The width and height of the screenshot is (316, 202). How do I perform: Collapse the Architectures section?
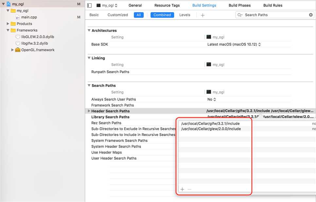click(89, 30)
